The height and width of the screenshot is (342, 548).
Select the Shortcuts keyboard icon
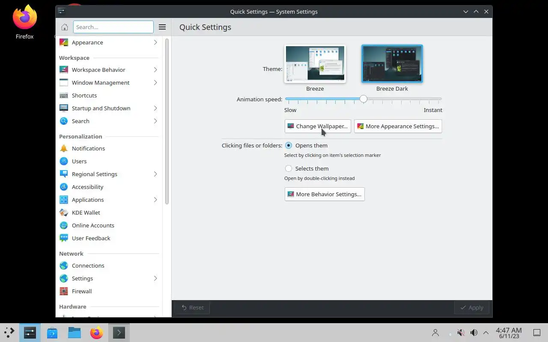[x=64, y=95]
